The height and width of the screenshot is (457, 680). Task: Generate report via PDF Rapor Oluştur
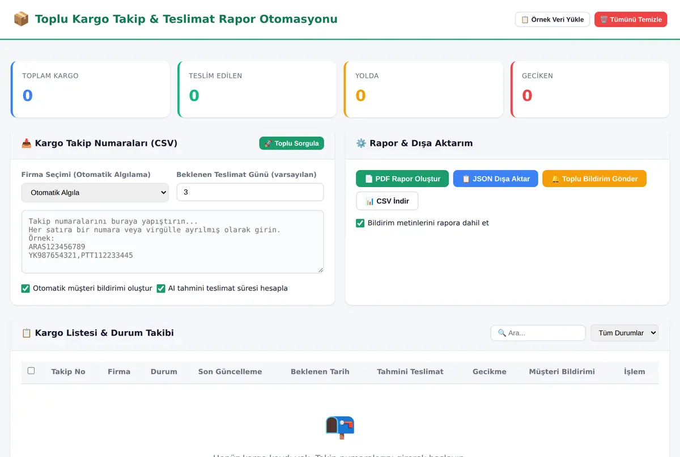(x=402, y=179)
